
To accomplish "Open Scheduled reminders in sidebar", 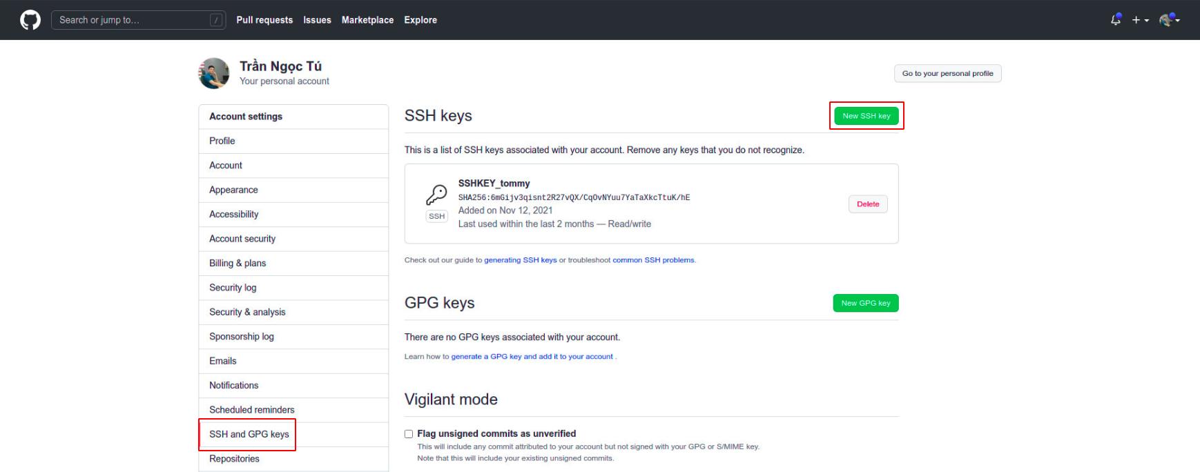I will [293, 410].
